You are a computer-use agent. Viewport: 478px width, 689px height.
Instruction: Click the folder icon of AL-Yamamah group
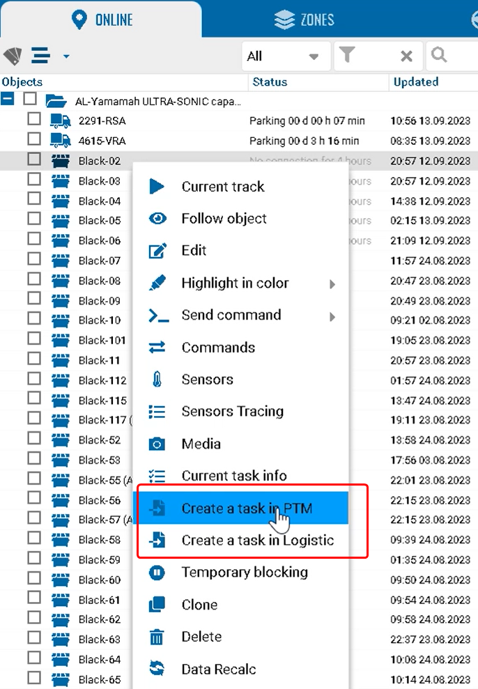(x=56, y=101)
